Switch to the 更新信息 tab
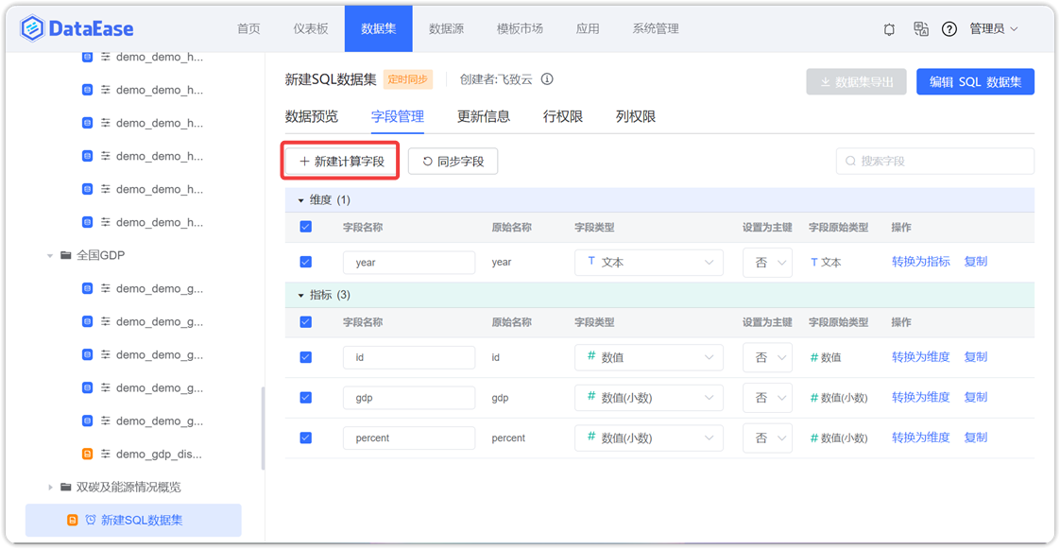 tap(484, 116)
